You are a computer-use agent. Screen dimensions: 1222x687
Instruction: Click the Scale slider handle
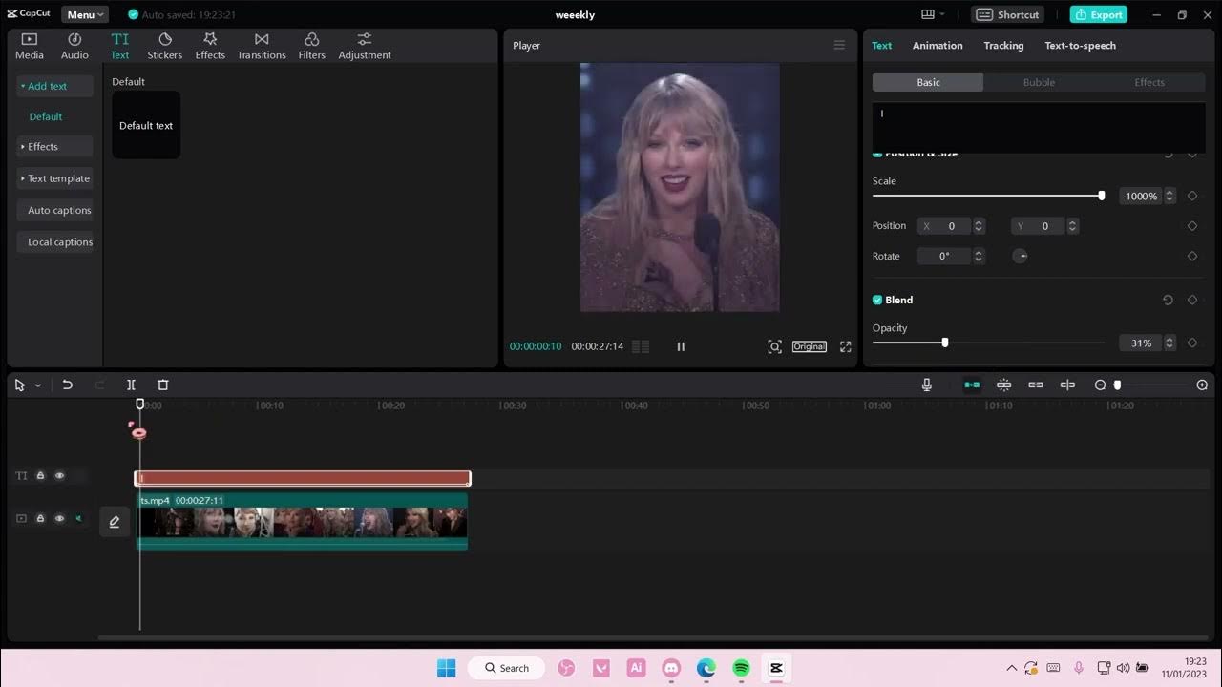tap(1102, 196)
